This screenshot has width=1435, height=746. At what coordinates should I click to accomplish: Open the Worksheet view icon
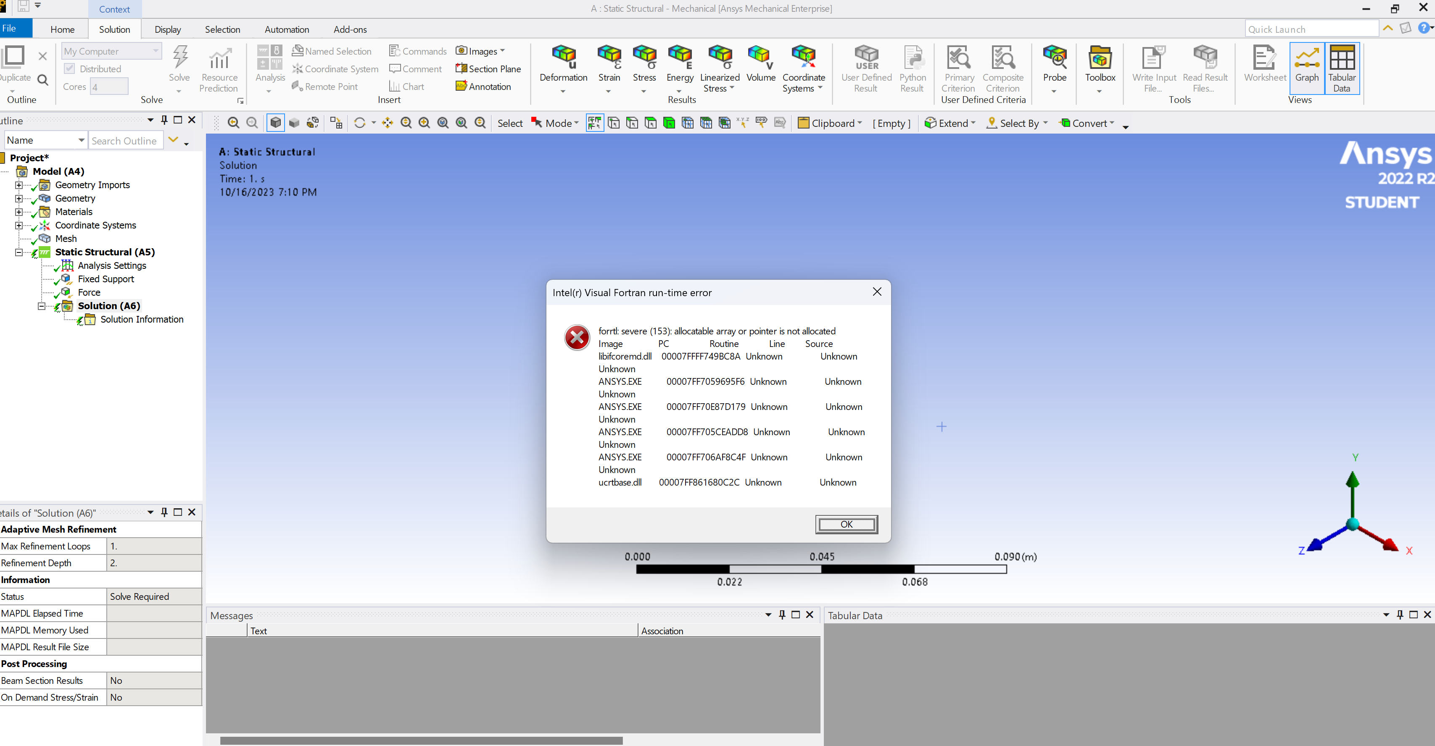point(1264,58)
